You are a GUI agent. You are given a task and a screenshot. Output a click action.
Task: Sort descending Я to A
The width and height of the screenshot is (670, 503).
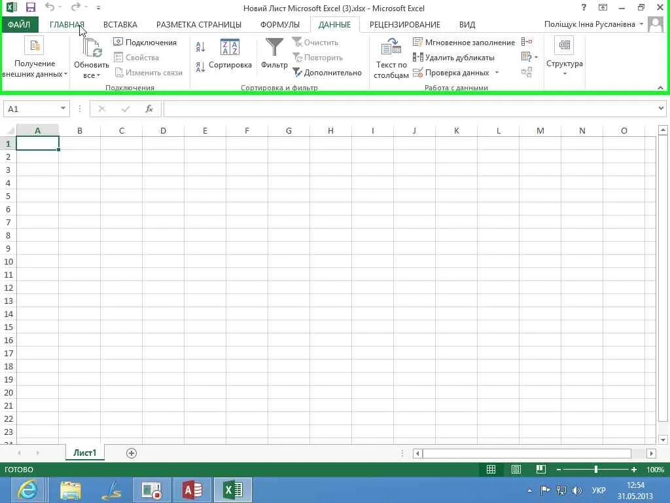(x=200, y=66)
